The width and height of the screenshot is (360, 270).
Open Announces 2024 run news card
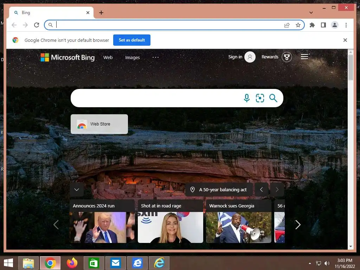(x=102, y=221)
